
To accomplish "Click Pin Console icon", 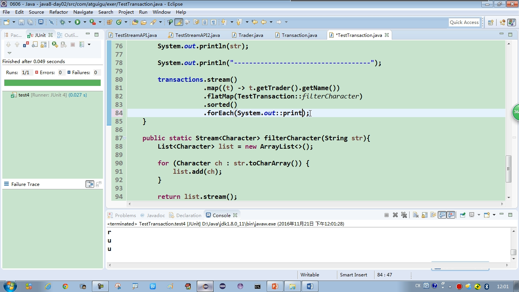I will [x=462, y=215].
